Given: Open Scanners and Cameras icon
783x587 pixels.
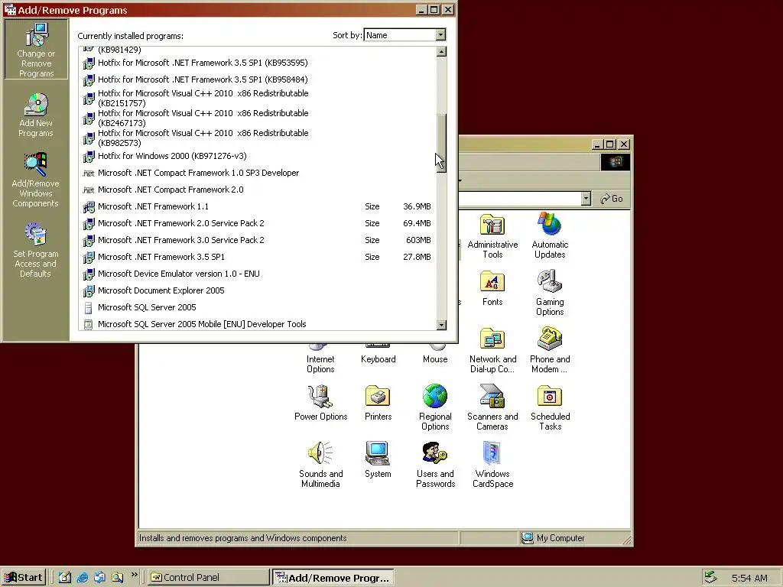Looking at the screenshot, I should [x=492, y=407].
